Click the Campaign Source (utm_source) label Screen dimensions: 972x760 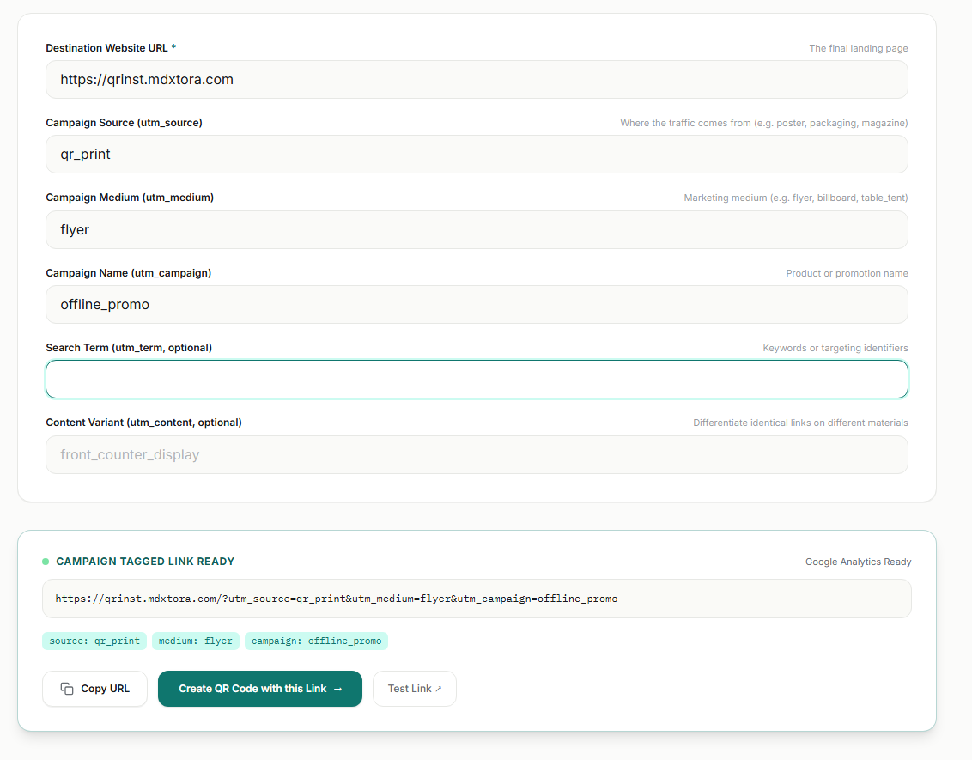coord(124,123)
